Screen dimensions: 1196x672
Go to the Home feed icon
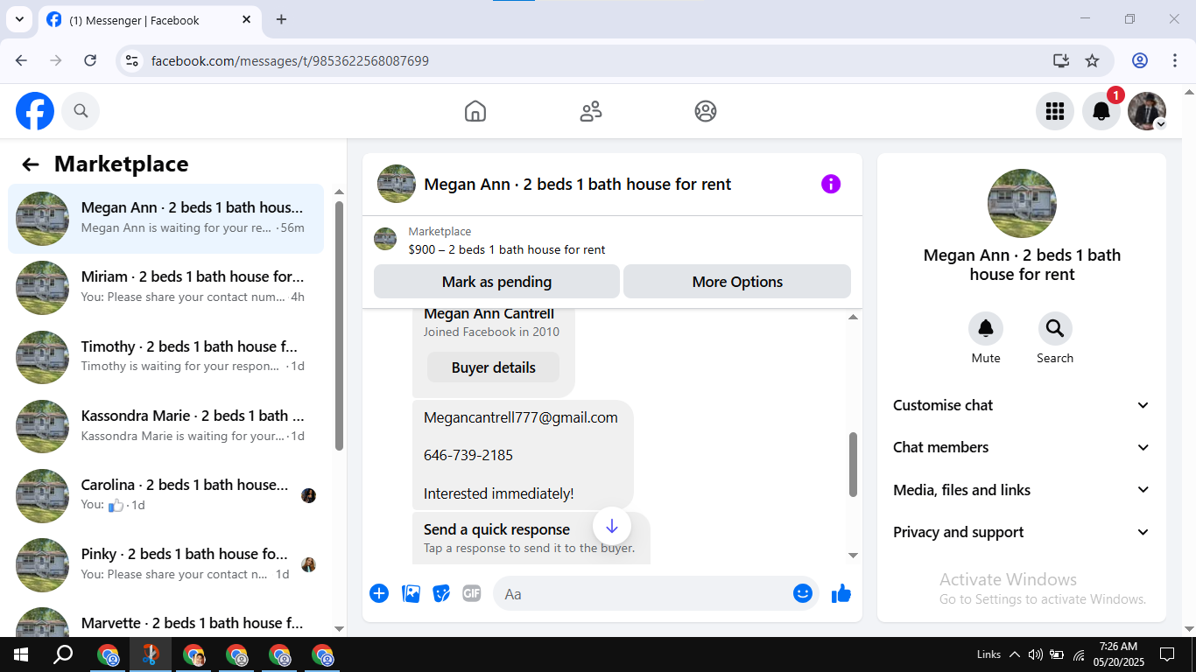[x=475, y=111]
